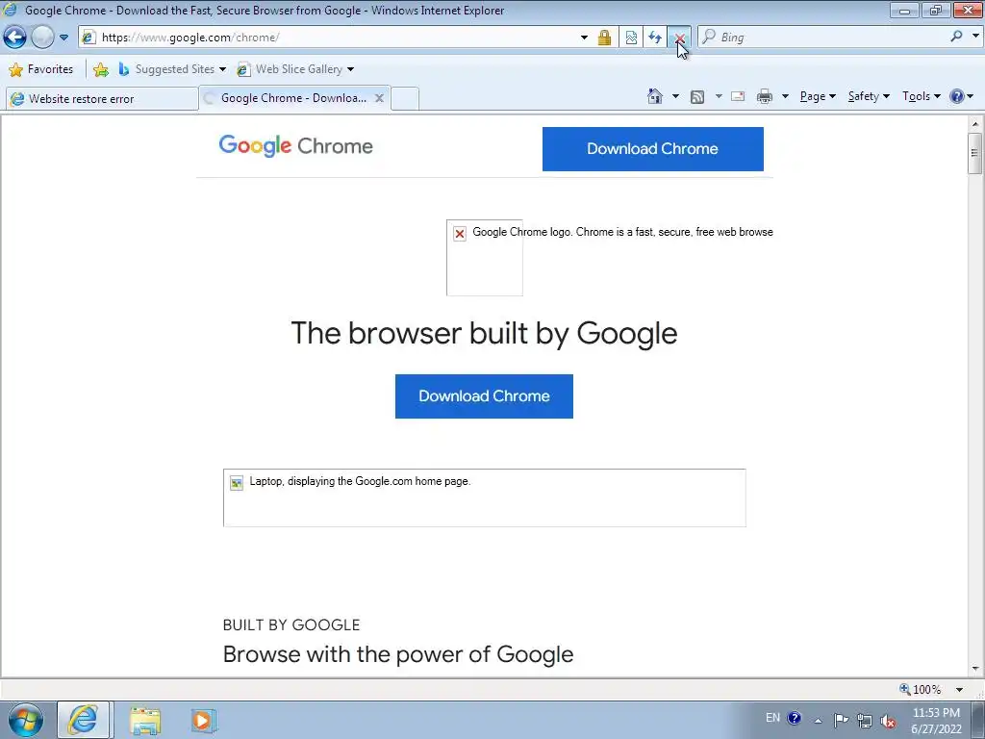This screenshot has height=739, width=985.
Task: Expand the Suggested Sites dropdown arrow
Action: click(222, 69)
